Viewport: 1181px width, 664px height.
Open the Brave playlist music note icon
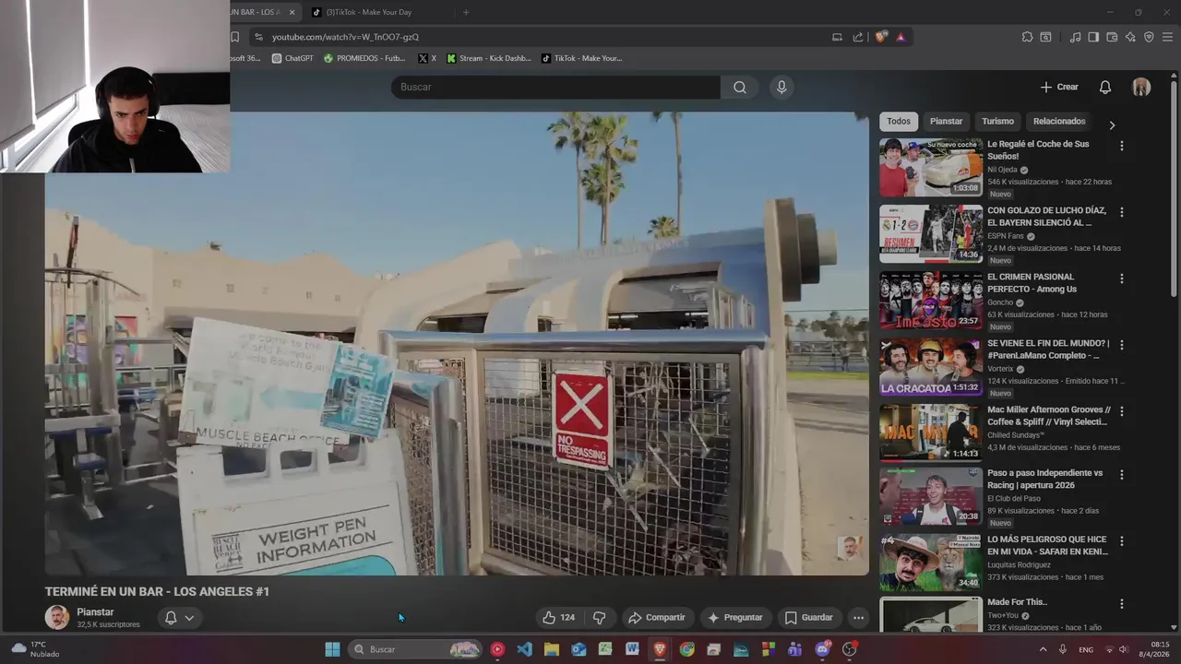tap(1075, 37)
